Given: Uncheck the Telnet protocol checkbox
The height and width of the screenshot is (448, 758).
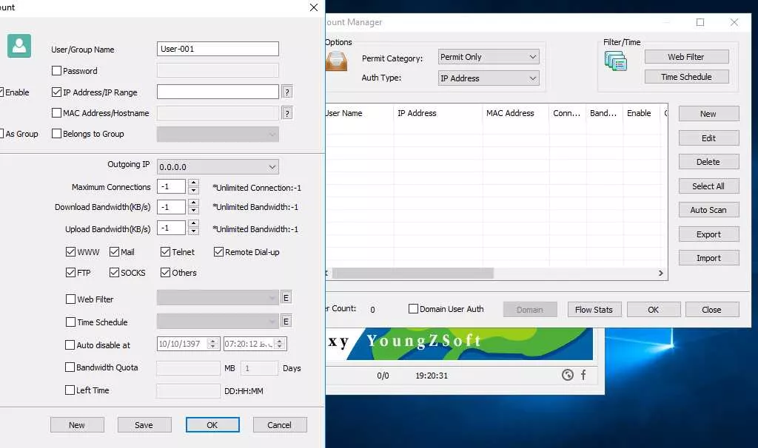Looking at the screenshot, I should (x=165, y=252).
